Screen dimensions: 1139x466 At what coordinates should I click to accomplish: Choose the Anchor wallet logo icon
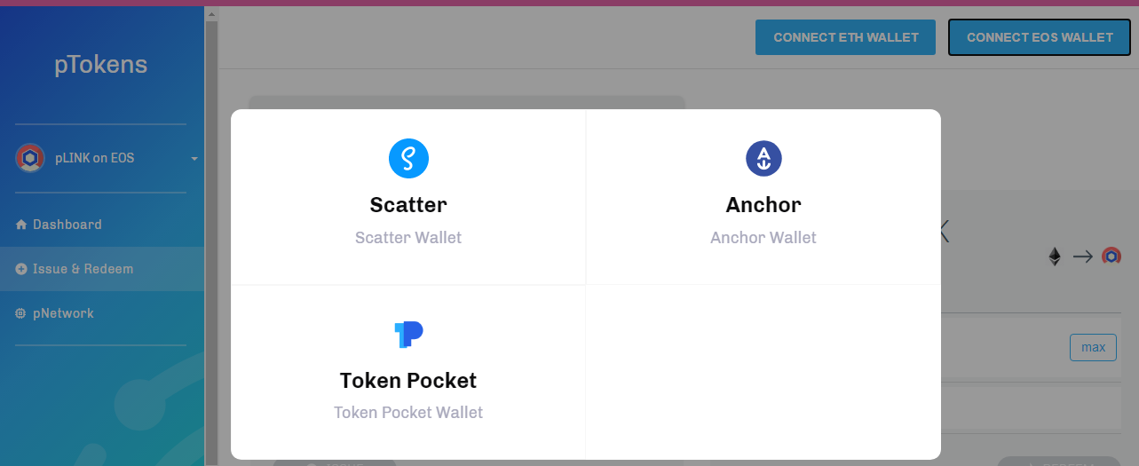[763, 159]
